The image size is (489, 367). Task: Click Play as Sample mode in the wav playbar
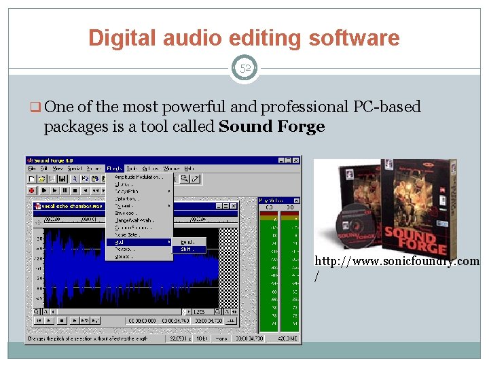tap(95, 321)
